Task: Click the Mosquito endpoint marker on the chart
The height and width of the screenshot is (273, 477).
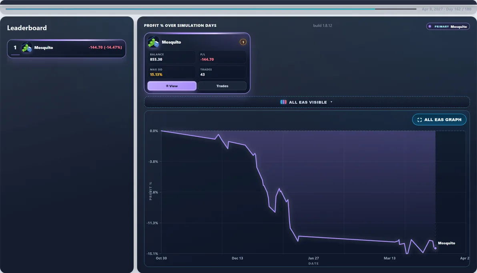Action: [x=435, y=248]
